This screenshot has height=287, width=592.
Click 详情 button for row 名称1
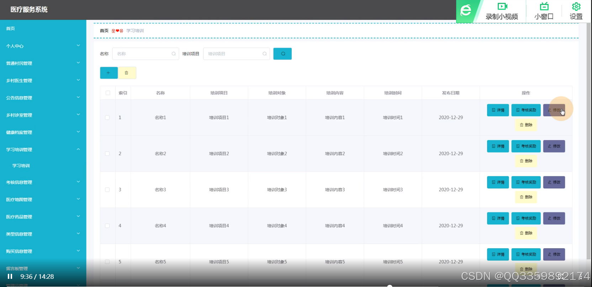point(498,110)
